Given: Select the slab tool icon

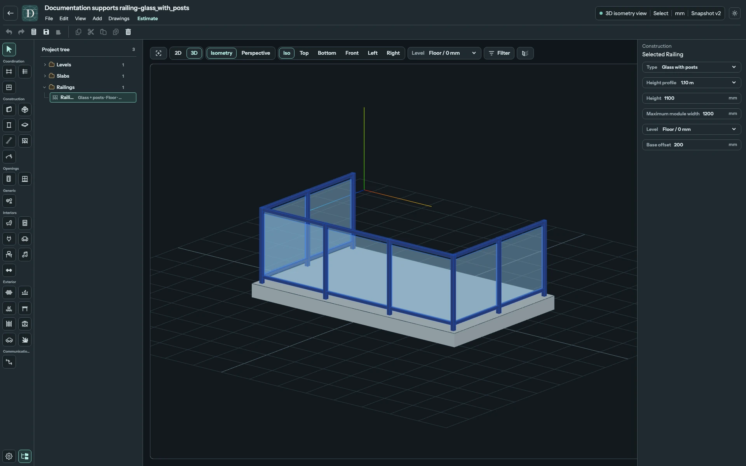Looking at the screenshot, I should click(25, 125).
